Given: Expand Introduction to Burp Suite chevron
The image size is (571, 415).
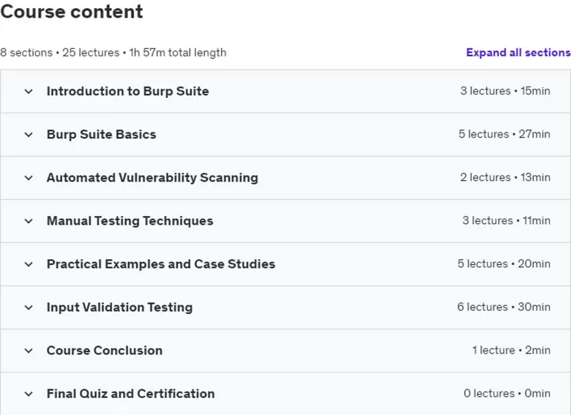Looking at the screenshot, I should pos(29,91).
